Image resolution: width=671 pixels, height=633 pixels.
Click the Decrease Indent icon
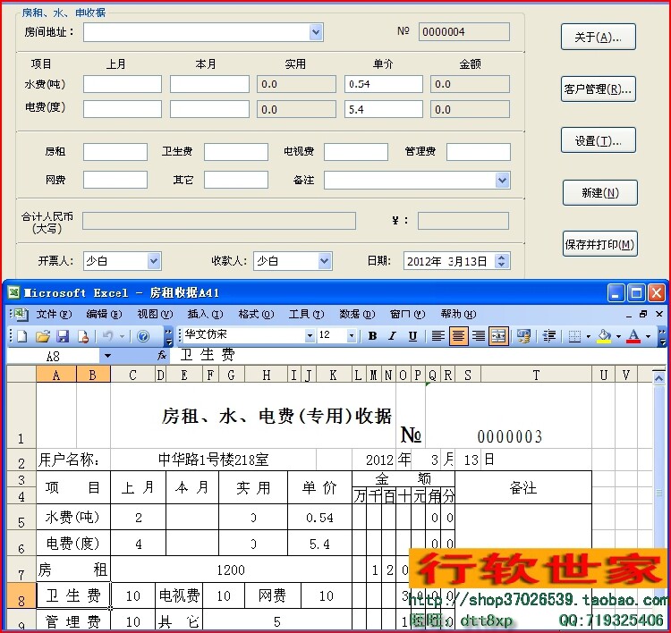(x=549, y=336)
